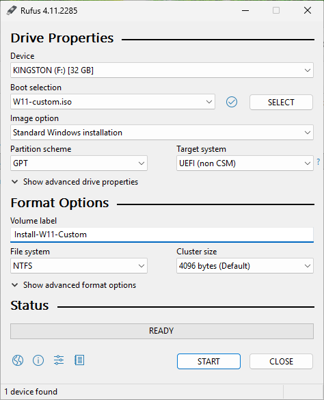Expand Show advanced format options
Screen dimensions: 324x400
tap(74, 285)
